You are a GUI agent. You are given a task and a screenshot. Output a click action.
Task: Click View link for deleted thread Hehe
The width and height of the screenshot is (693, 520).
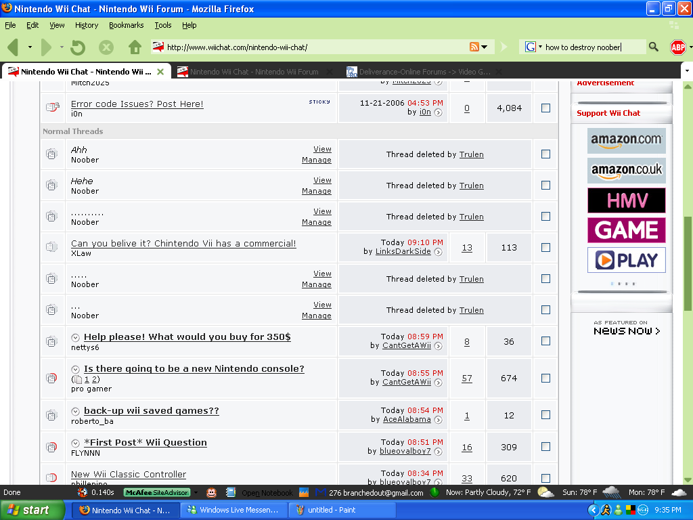322,180
